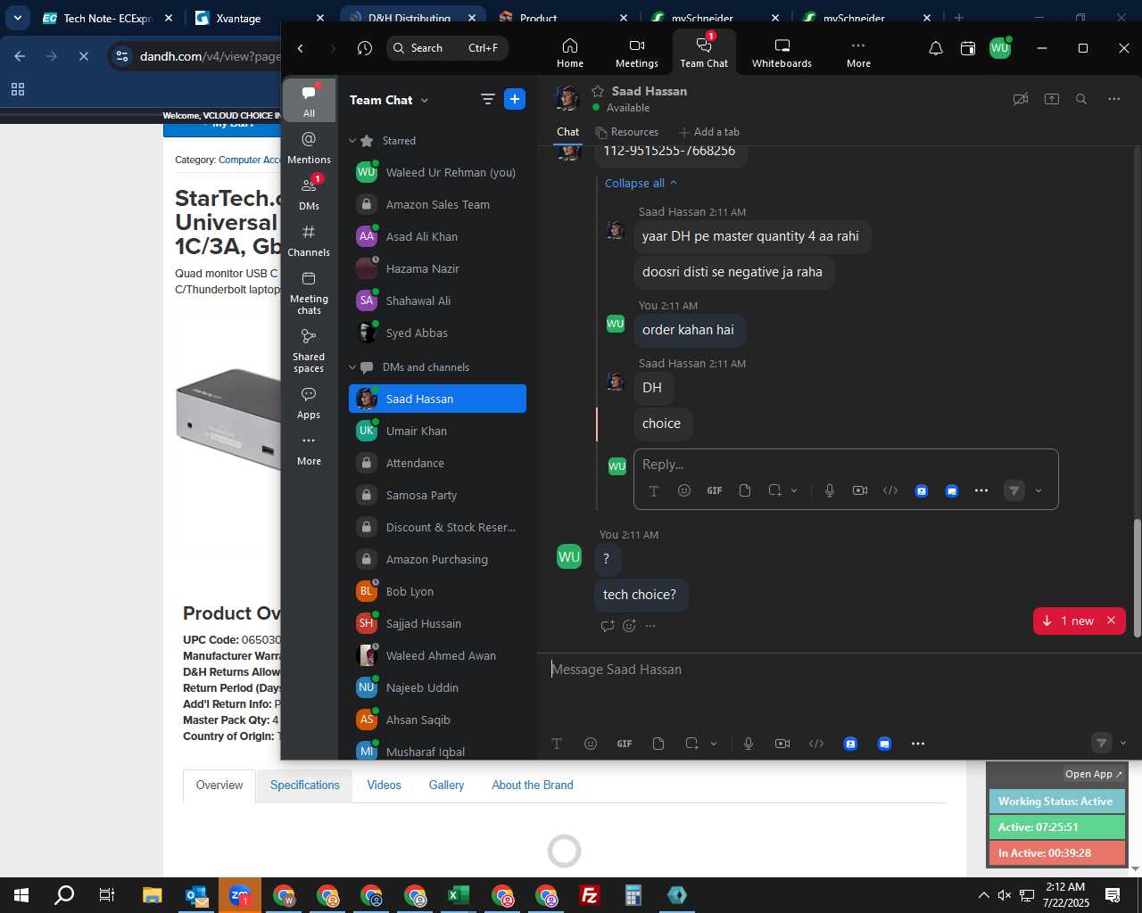Click the Open App button
1142x913 pixels.
(1093, 774)
